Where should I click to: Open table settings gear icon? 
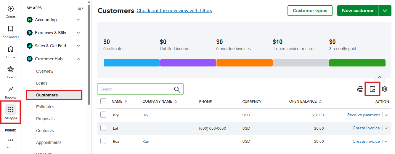[x=385, y=89]
